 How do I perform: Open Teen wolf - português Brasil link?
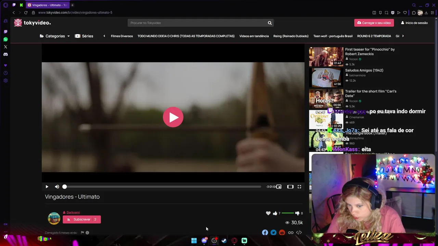click(x=333, y=36)
